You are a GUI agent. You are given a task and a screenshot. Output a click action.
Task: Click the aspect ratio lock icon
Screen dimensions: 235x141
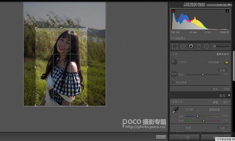click(x=226, y=61)
